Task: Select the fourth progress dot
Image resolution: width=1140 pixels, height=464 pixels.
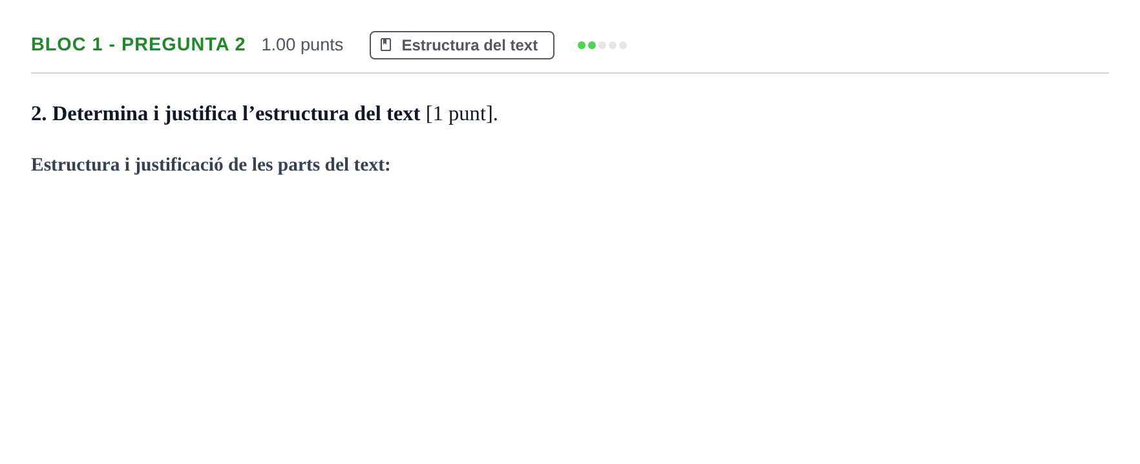Action: click(613, 45)
